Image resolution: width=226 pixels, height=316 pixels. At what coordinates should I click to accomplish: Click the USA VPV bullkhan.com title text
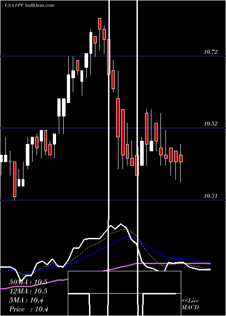[x=29, y=5]
